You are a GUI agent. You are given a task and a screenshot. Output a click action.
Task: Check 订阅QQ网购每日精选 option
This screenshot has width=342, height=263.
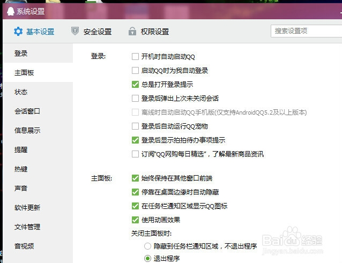tap(135, 154)
